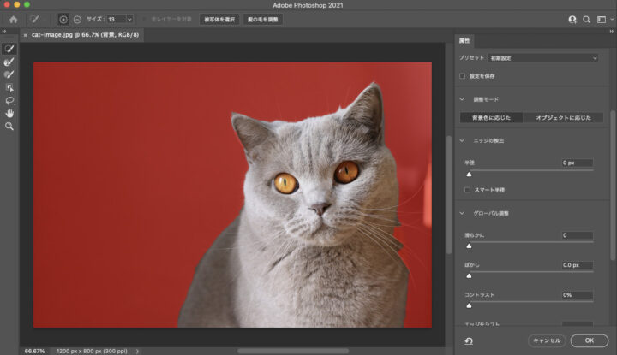Click the brush size value field

(117, 19)
